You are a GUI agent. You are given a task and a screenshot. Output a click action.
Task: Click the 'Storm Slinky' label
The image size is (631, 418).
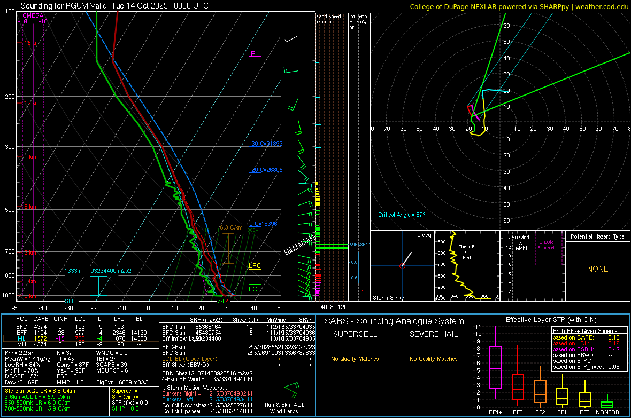point(388,298)
